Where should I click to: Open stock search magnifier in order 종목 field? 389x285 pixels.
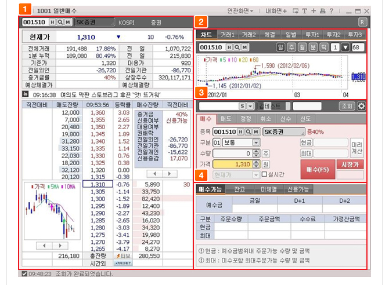pos(248,132)
